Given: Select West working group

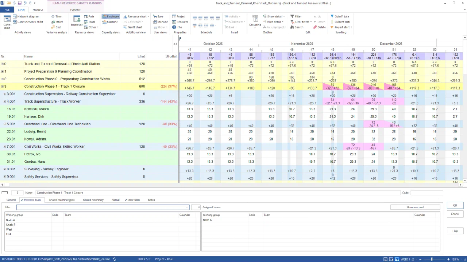Looking at the screenshot, I should pyautogui.click(x=9, y=230).
